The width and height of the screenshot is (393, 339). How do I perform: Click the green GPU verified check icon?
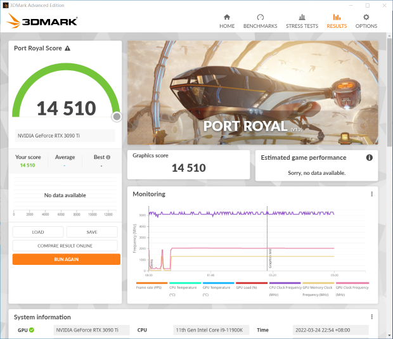[32, 330]
